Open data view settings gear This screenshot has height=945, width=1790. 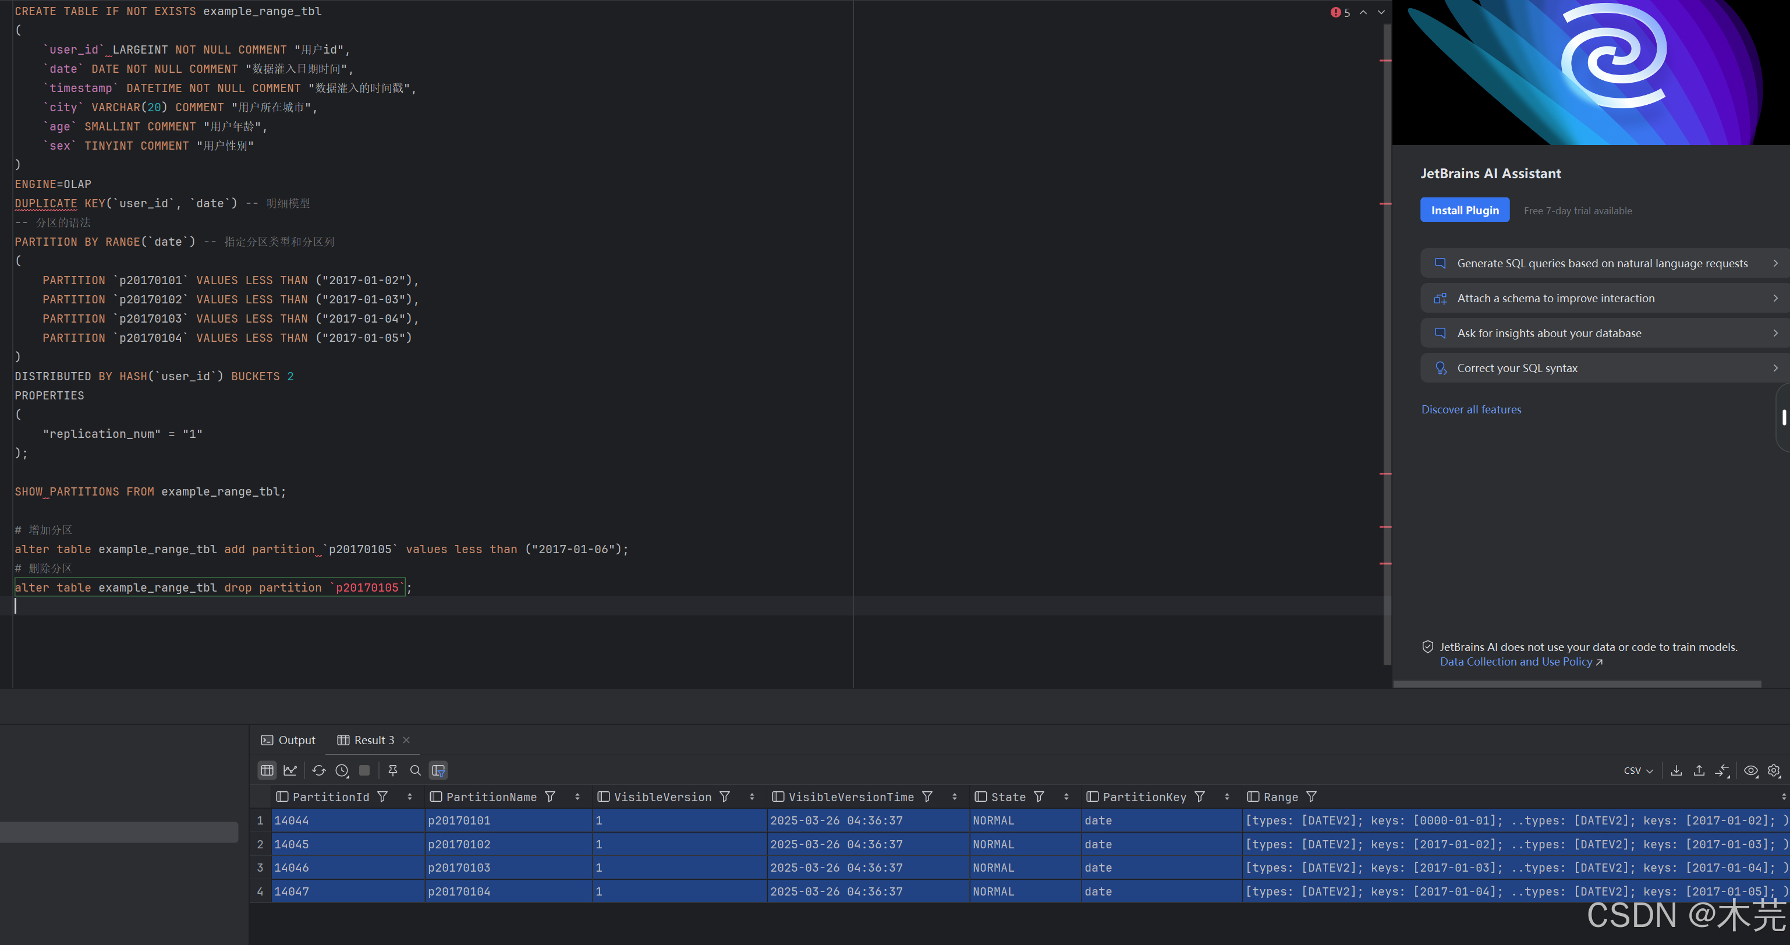coord(1773,770)
